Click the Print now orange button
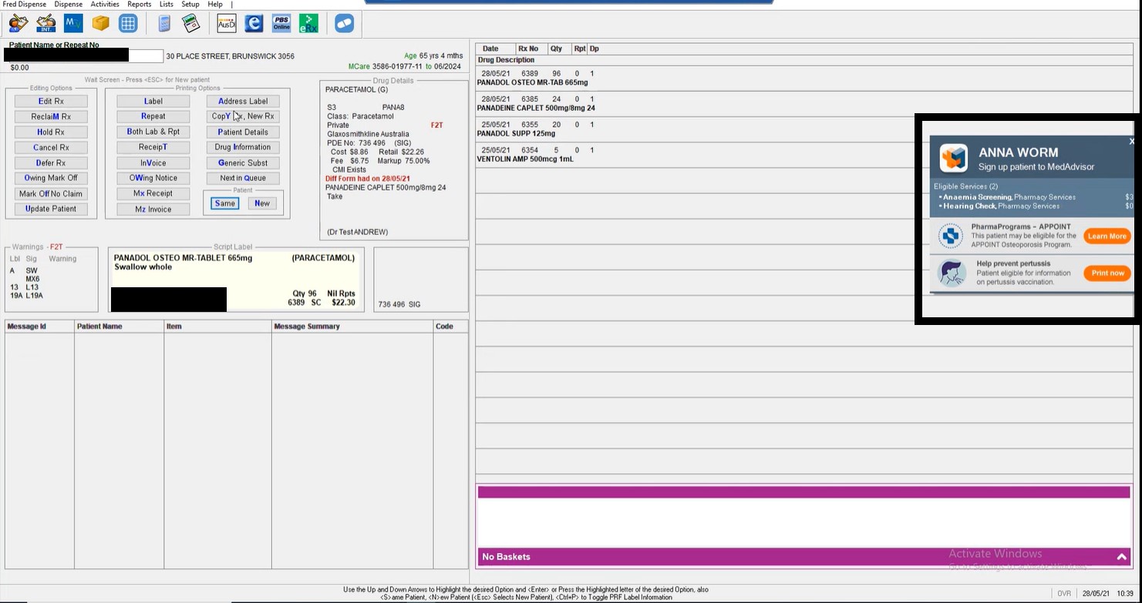1142x603 pixels. point(1107,273)
